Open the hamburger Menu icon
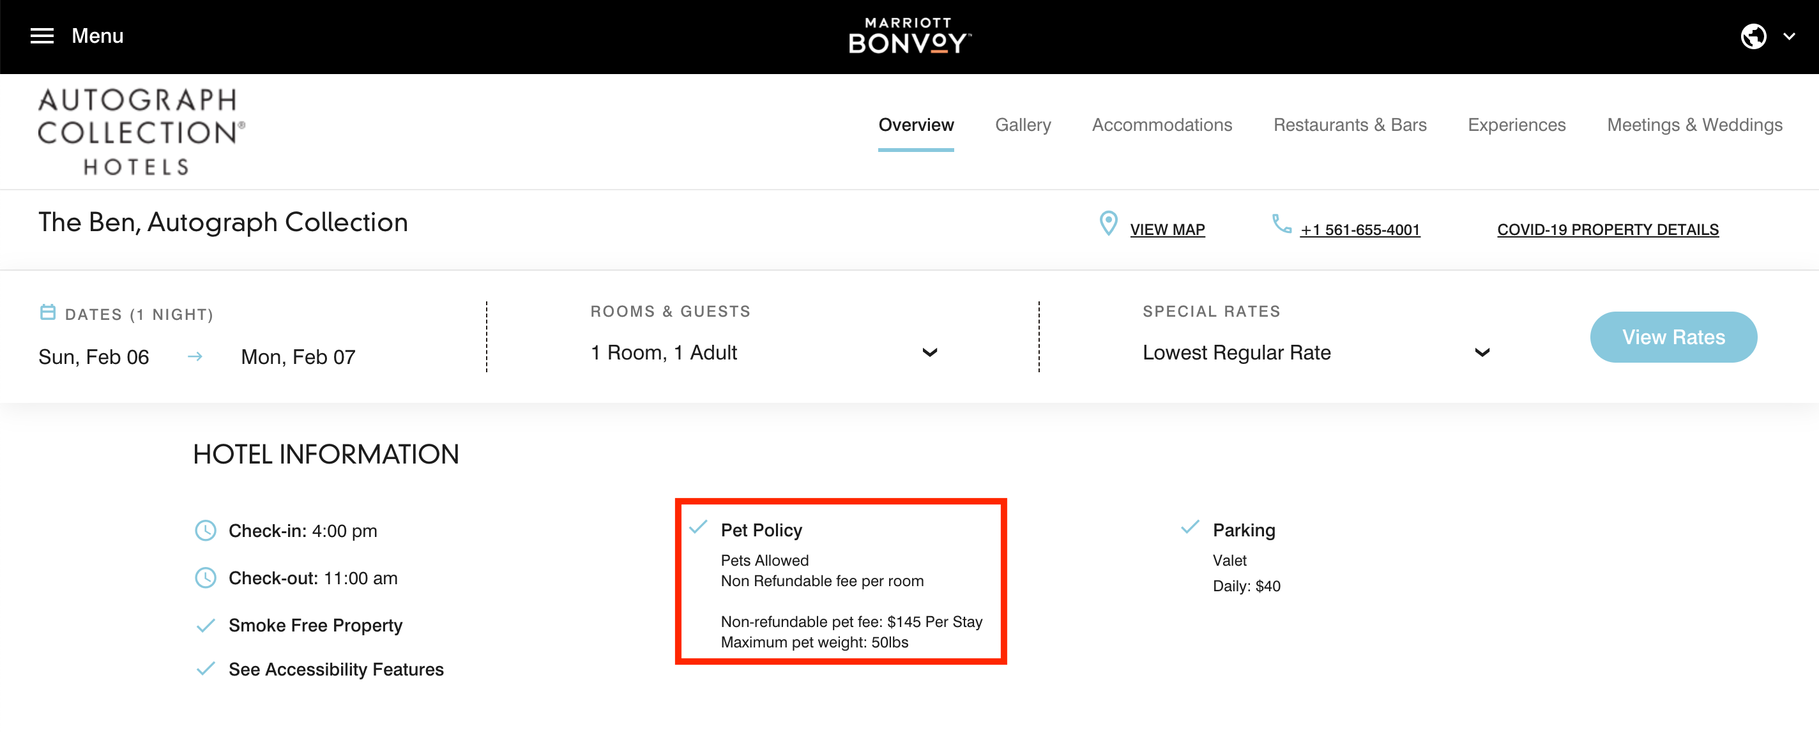Screen dimensions: 1819x733 tap(42, 36)
